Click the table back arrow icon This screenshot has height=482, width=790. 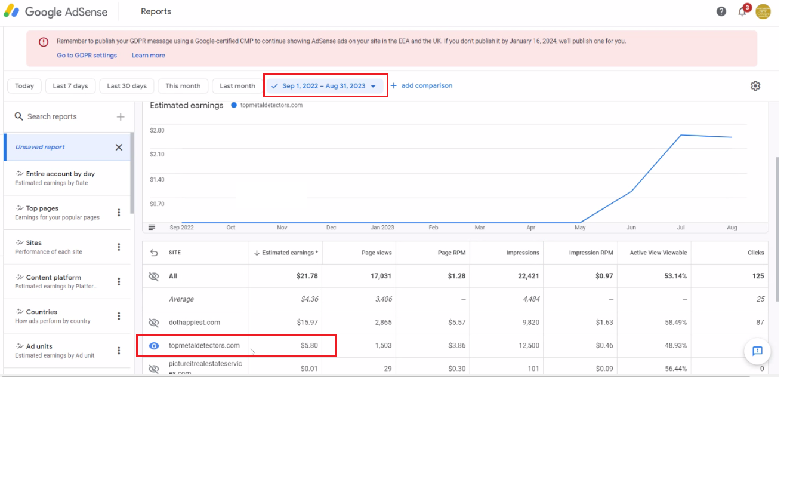pos(154,253)
